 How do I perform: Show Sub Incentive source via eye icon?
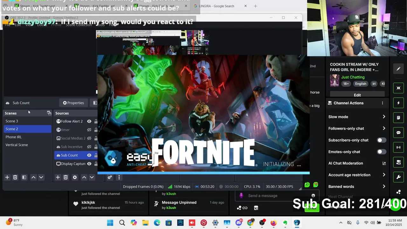(x=89, y=147)
